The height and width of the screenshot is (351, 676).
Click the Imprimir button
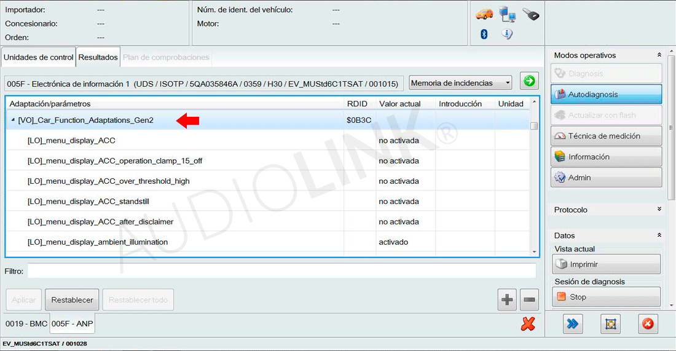[607, 264]
